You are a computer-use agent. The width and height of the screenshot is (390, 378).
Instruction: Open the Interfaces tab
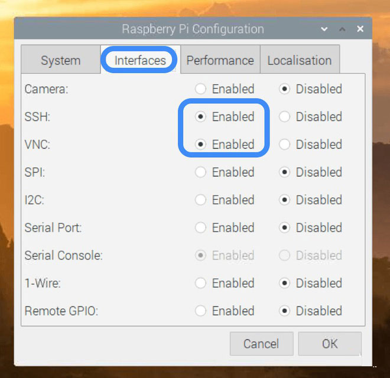(x=140, y=60)
